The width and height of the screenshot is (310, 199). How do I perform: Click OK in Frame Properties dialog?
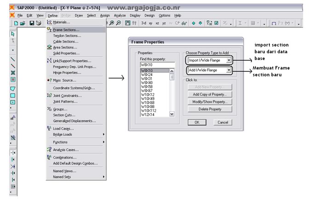pos(197,123)
